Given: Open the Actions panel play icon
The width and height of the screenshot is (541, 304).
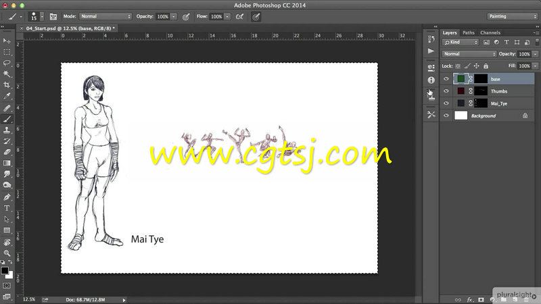Looking at the screenshot, I should point(431,51).
